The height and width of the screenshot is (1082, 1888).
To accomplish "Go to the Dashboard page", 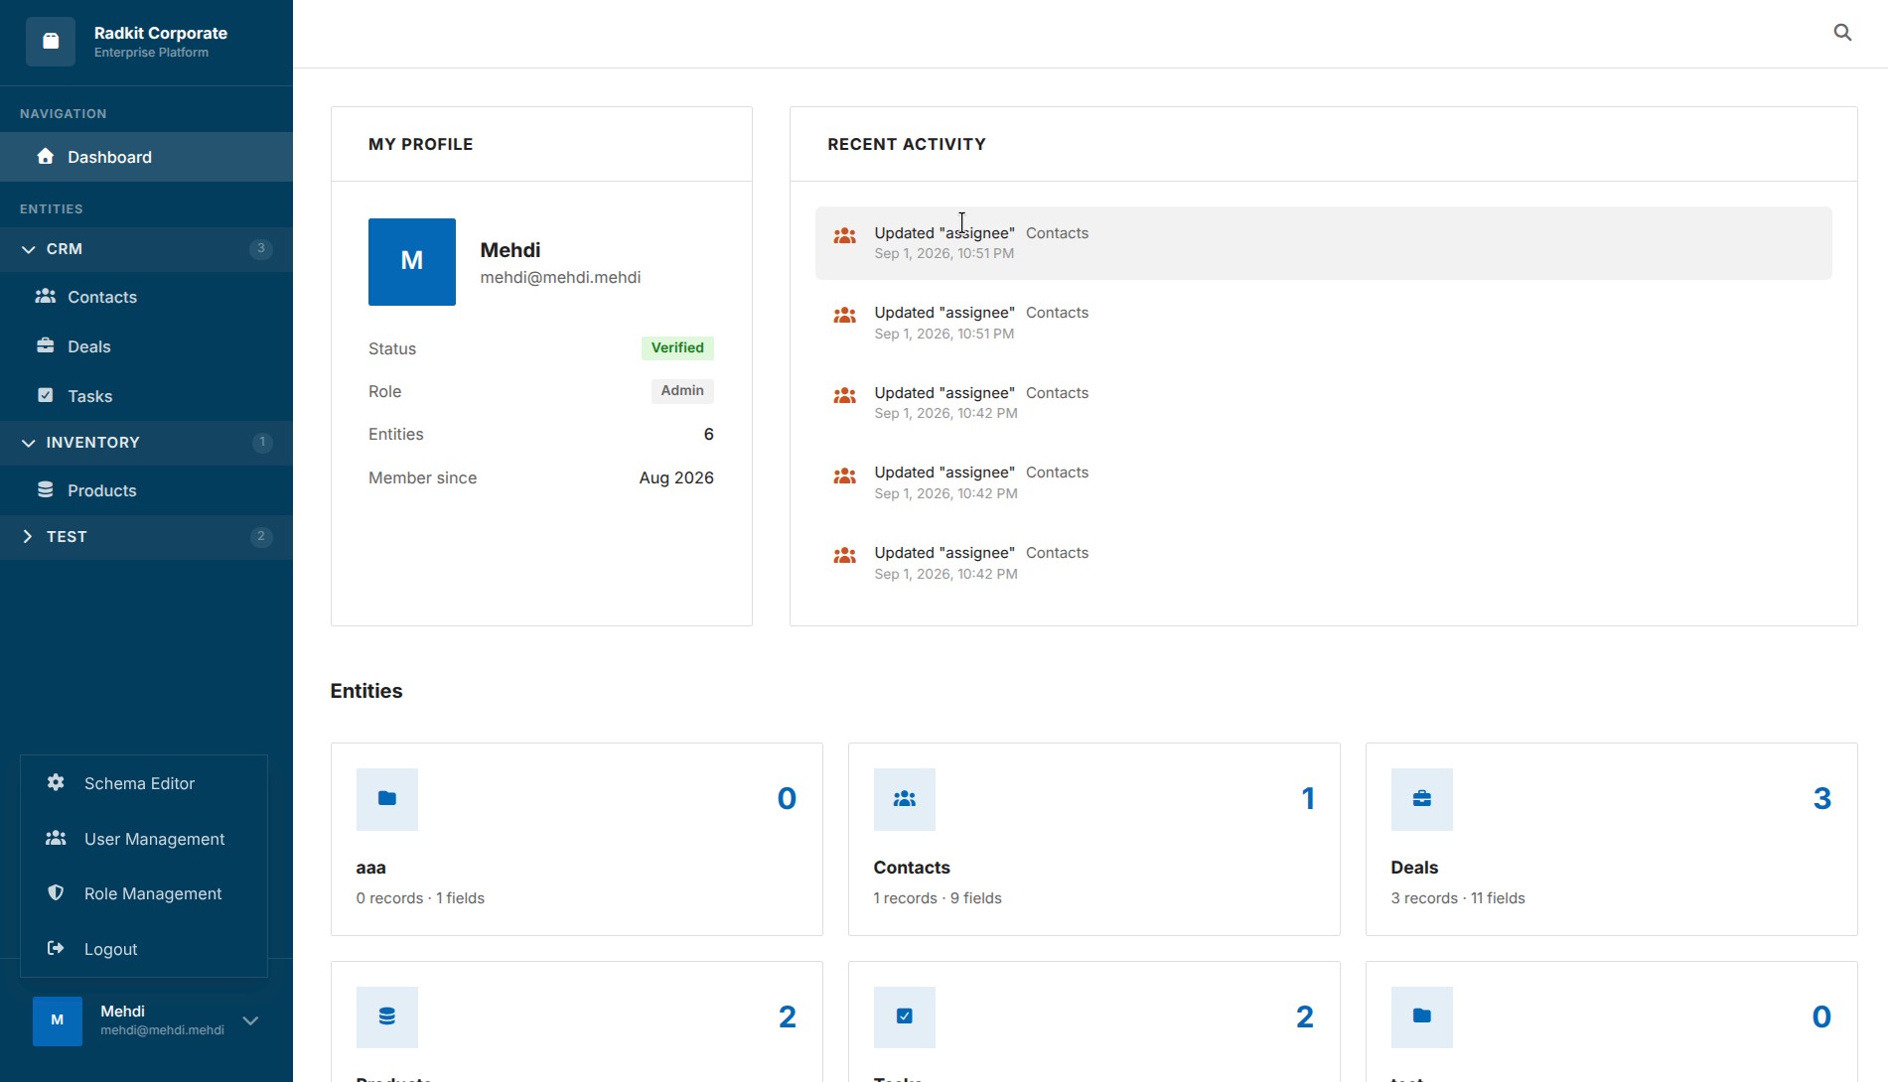I will [x=146, y=157].
